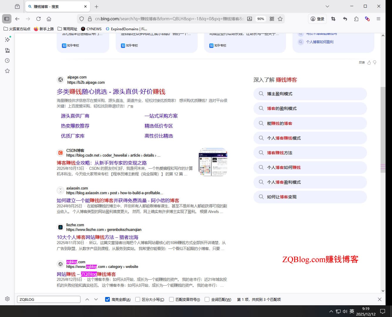Click inside the ZQBLOG find input field
This screenshot has width=392, height=317.
tap(48, 299)
